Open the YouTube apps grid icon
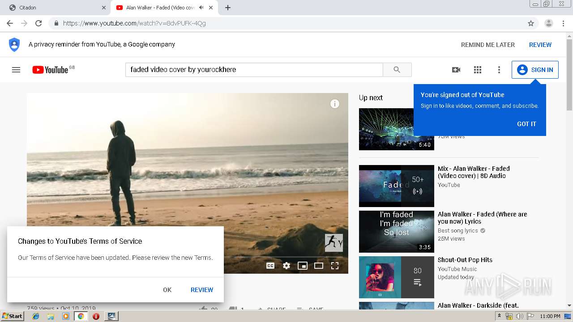 (x=478, y=70)
